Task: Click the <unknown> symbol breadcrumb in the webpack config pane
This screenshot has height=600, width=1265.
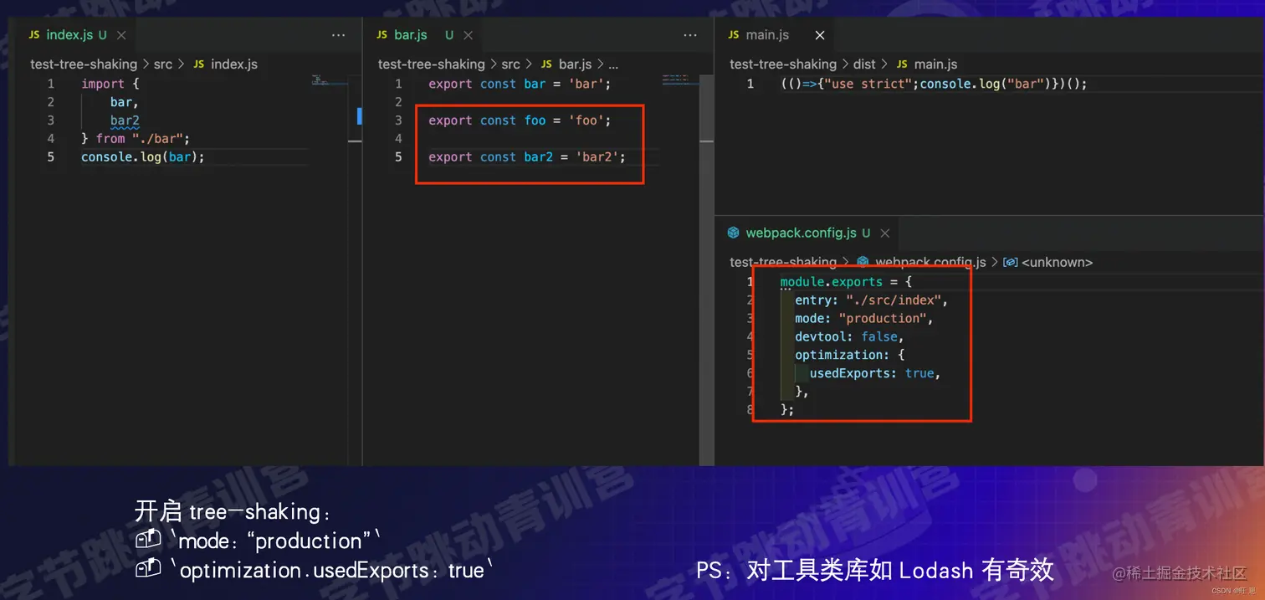Action: [1058, 262]
